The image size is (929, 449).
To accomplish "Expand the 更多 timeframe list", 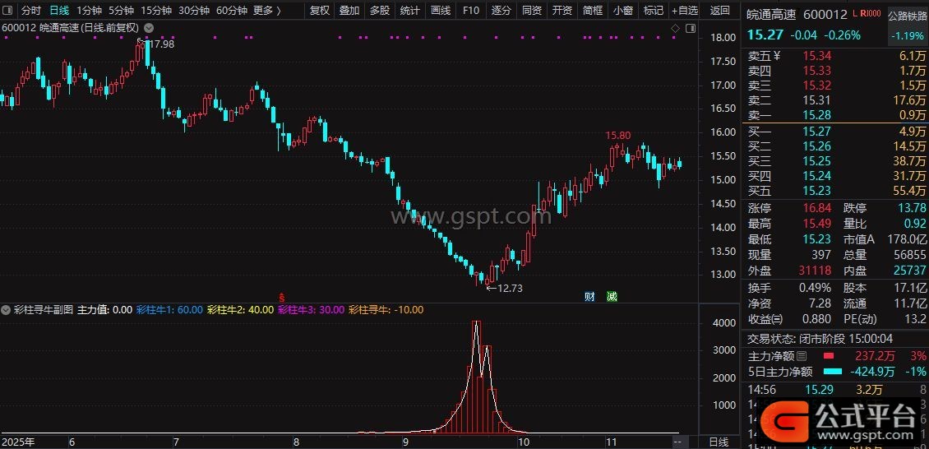I will (x=266, y=11).
